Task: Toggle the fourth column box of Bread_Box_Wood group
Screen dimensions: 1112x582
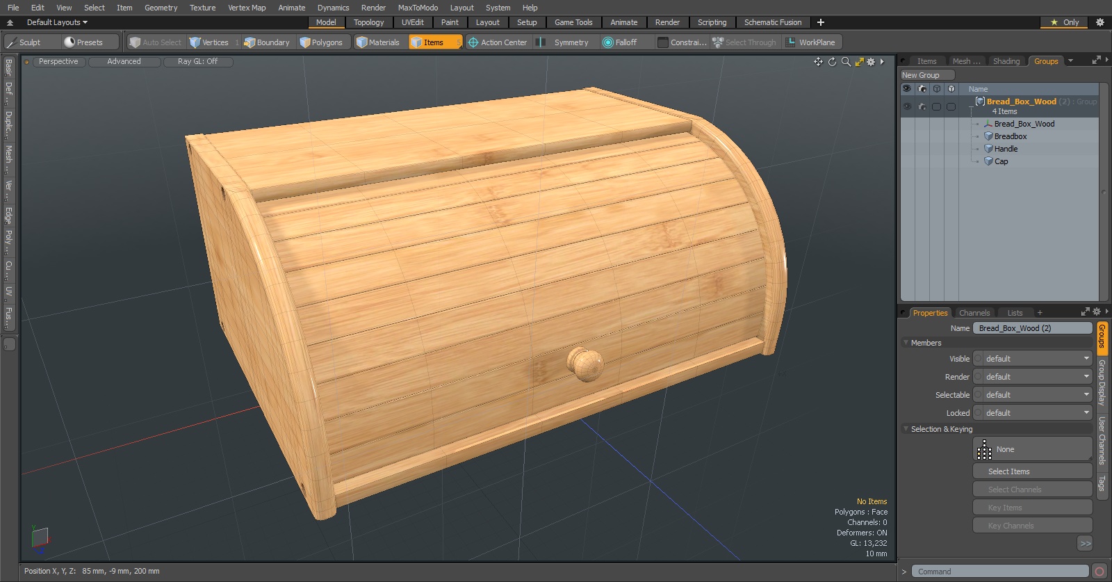Action: click(951, 106)
